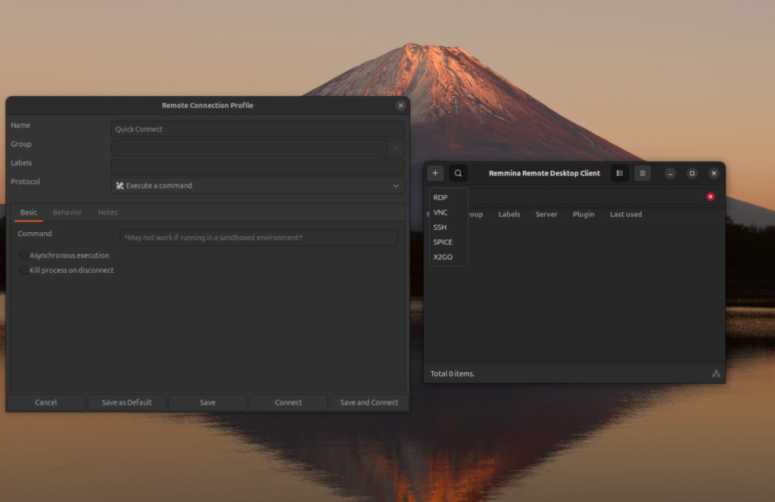
Task: Sort by Labels column header
Action: (x=509, y=214)
